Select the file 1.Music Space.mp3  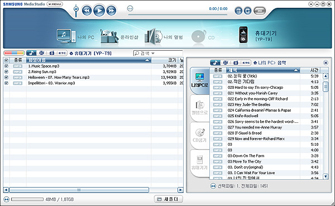44,66
